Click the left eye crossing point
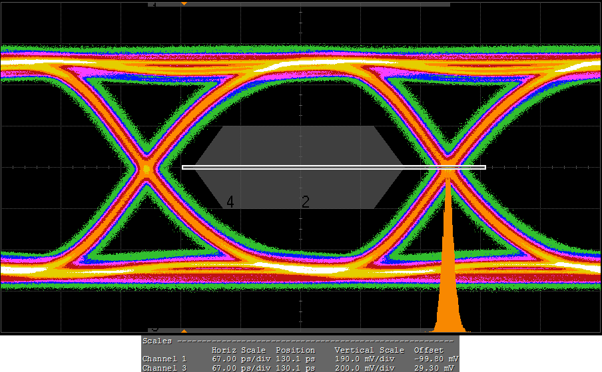Image resolution: width=602 pixels, height=372 pixels. 147,169
